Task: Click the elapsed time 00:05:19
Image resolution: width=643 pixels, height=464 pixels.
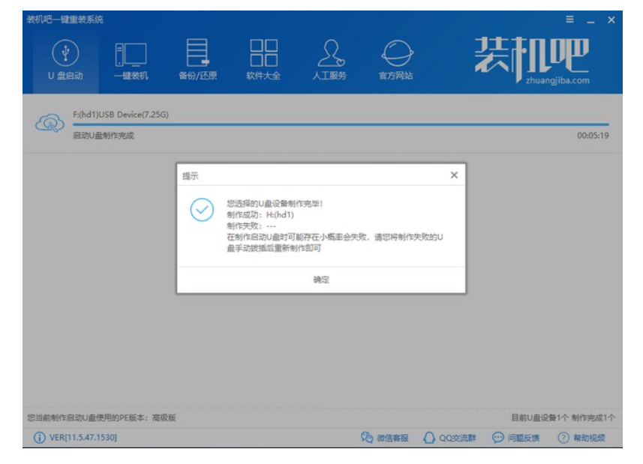Action: (593, 136)
